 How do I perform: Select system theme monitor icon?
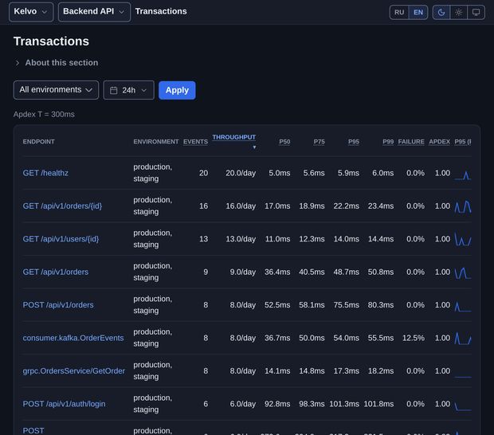click(x=476, y=12)
